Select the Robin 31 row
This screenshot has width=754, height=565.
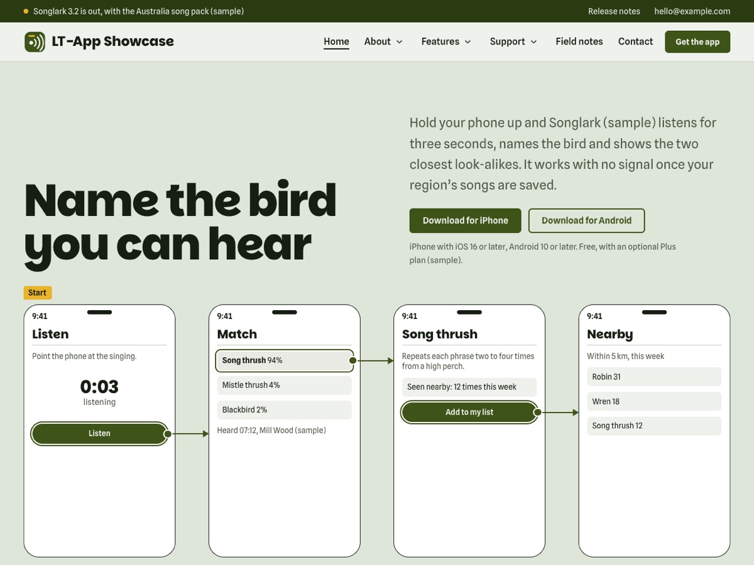pyautogui.click(x=654, y=377)
